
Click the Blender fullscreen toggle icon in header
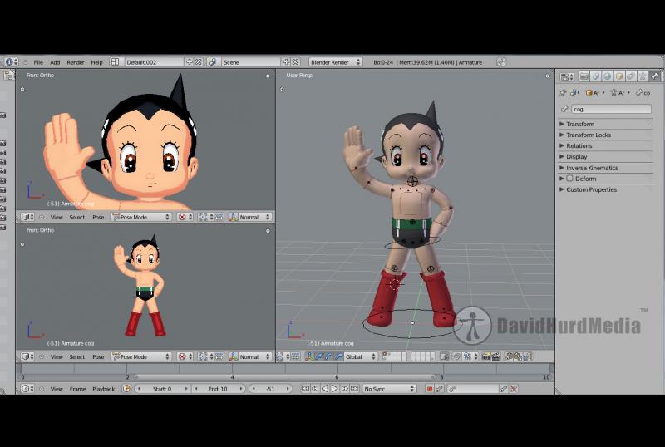tap(501, 62)
